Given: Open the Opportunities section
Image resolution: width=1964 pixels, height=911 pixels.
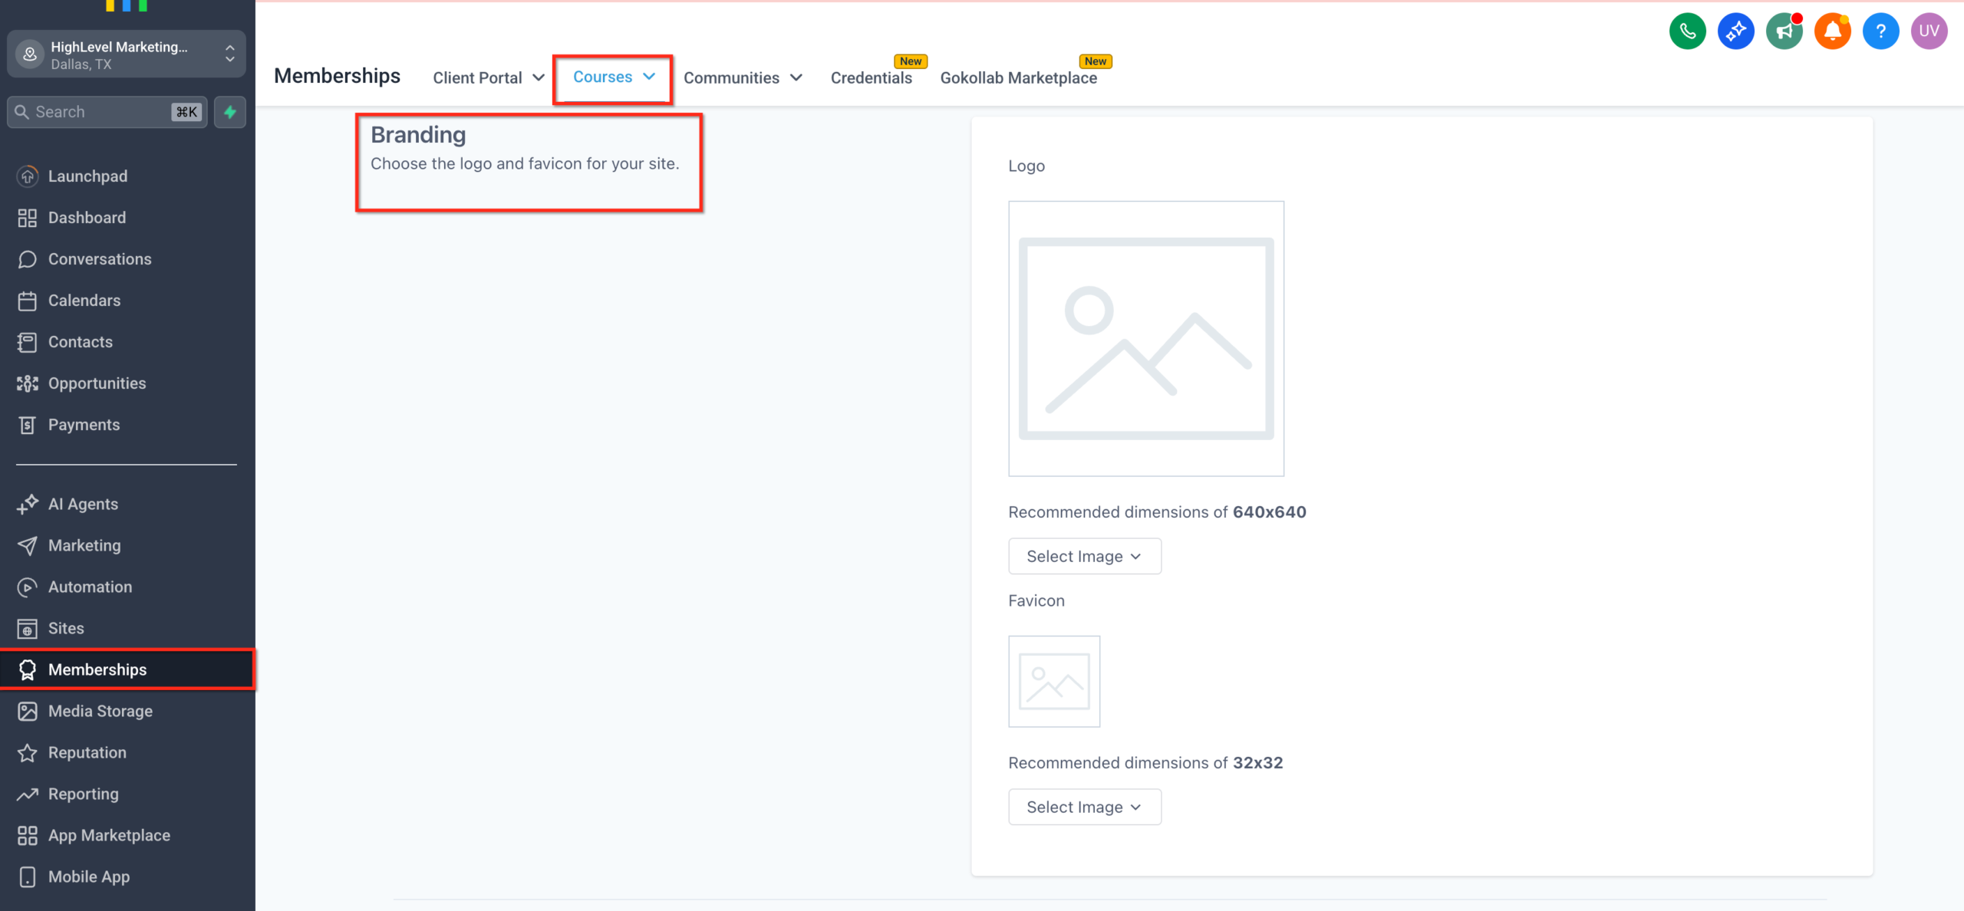Looking at the screenshot, I should (97, 383).
